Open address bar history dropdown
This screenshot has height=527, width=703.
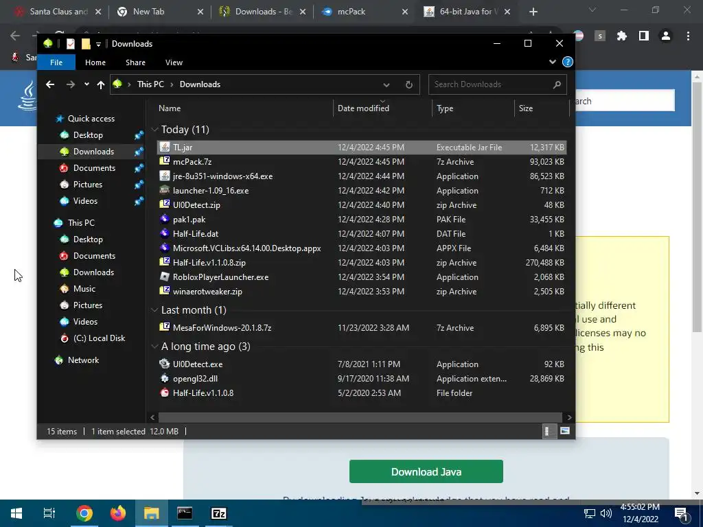(386, 84)
